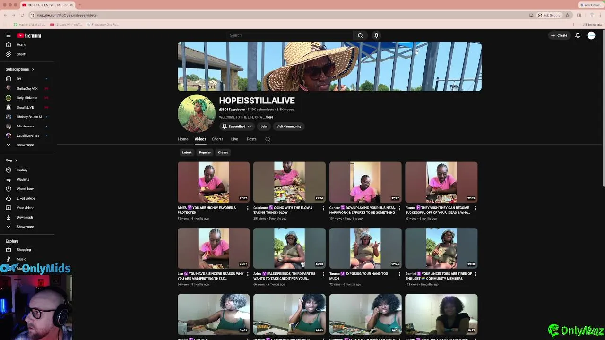Bookmark page with star icon in address bar
The image size is (605, 340).
(567, 15)
